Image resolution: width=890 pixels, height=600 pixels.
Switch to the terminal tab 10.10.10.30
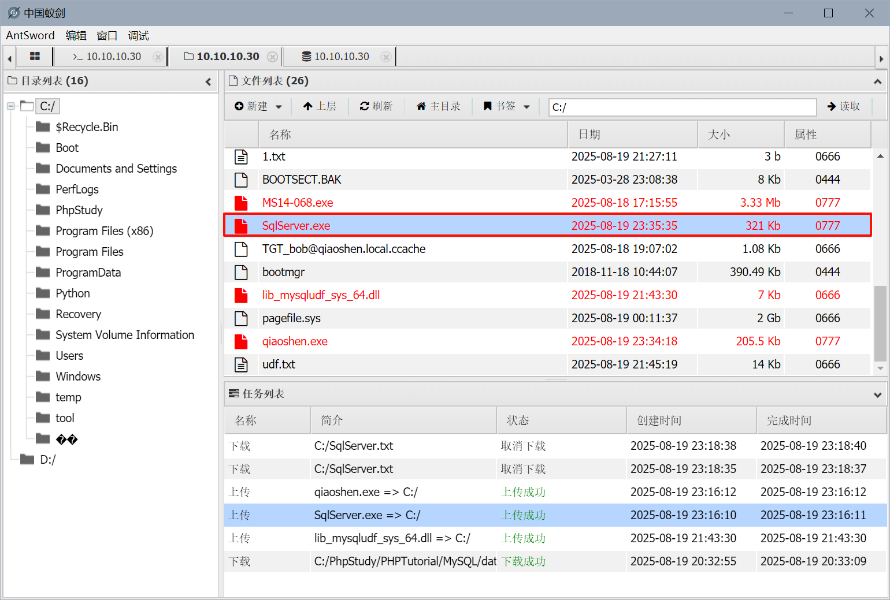click(107, 57)
